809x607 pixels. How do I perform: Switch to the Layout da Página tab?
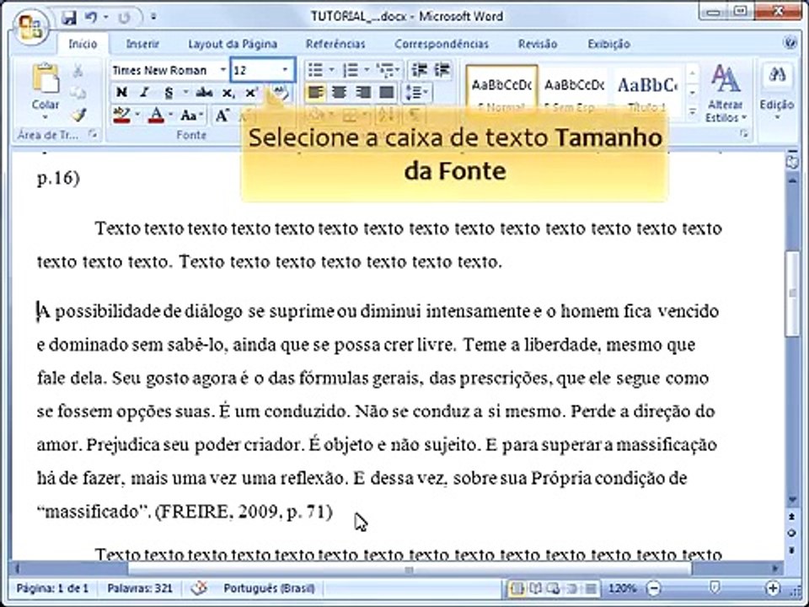(233, 44)
